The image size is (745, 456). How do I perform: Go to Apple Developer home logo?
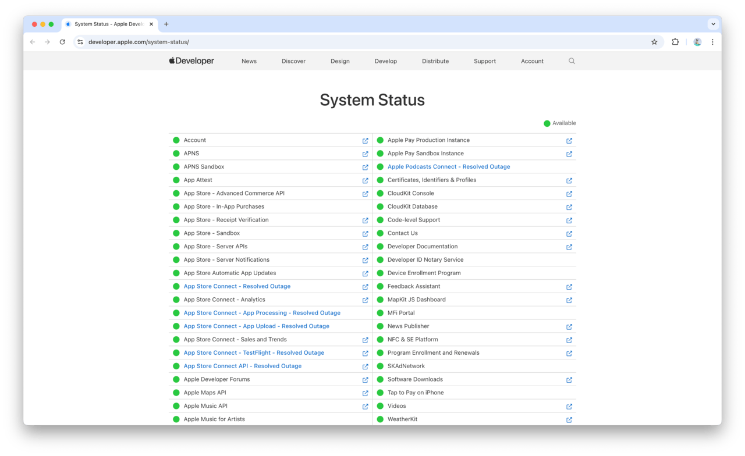point(191,60)
